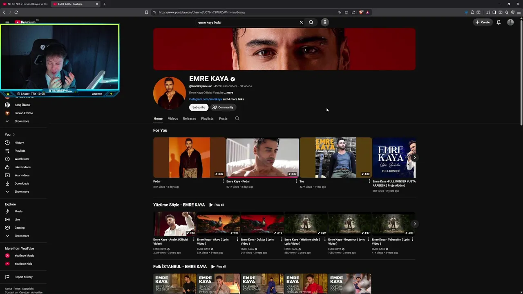Open the account avatar menu

coord(510,22)
